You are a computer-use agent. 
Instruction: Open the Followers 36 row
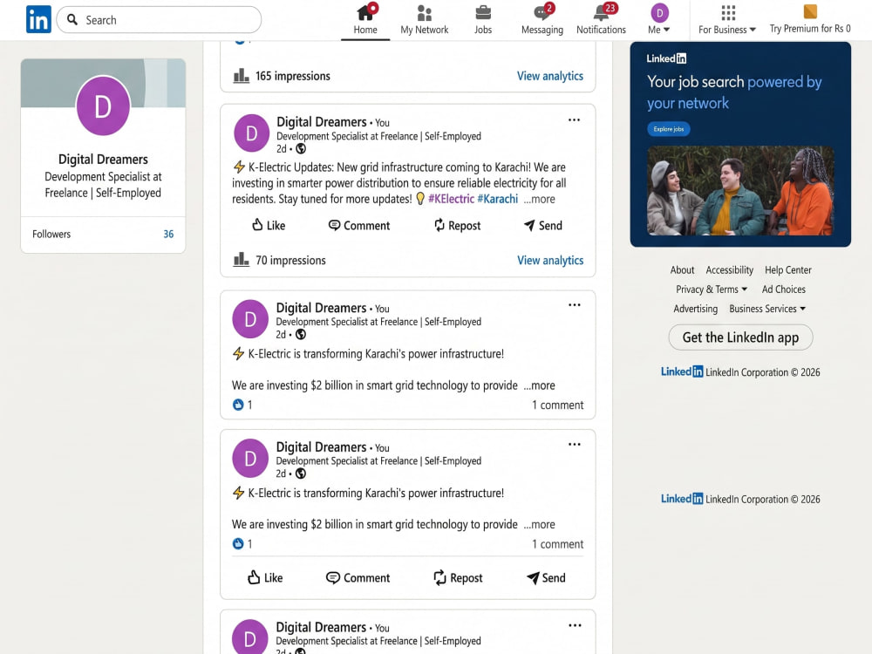pyautogui.click(x=103, y=234)
